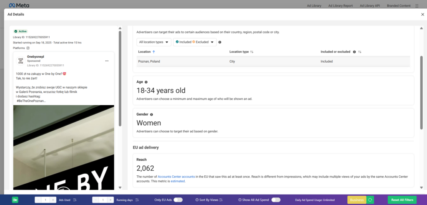Expand the Included Excluded filter dropdown
The width and height of the screenshot is (427, 205).
(x=195, y=42)
